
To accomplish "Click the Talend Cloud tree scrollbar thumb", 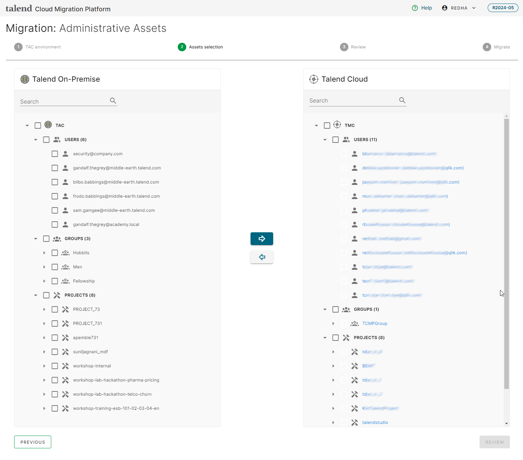I will click(506, 254).
